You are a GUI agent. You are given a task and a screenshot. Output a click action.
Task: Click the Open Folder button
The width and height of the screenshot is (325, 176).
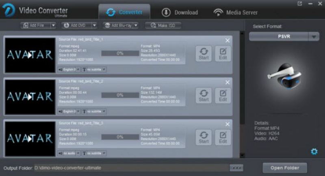285,168
